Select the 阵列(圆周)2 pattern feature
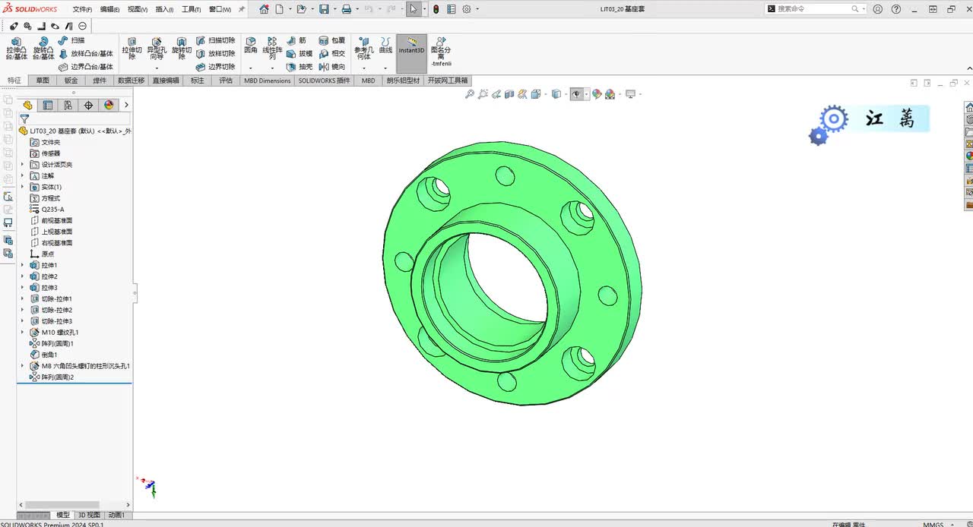The image size is (973, 527). click(x=52, y=377)
